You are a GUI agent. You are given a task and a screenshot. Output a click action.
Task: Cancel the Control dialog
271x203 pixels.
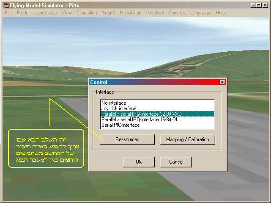point(176,162)
